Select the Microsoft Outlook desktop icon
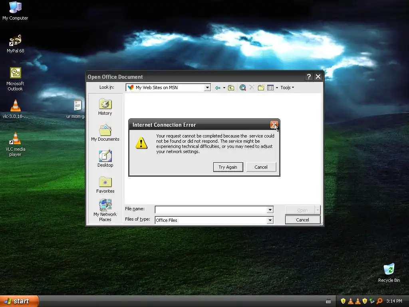This screenshot has height=307, width=409. click(16, 79)
